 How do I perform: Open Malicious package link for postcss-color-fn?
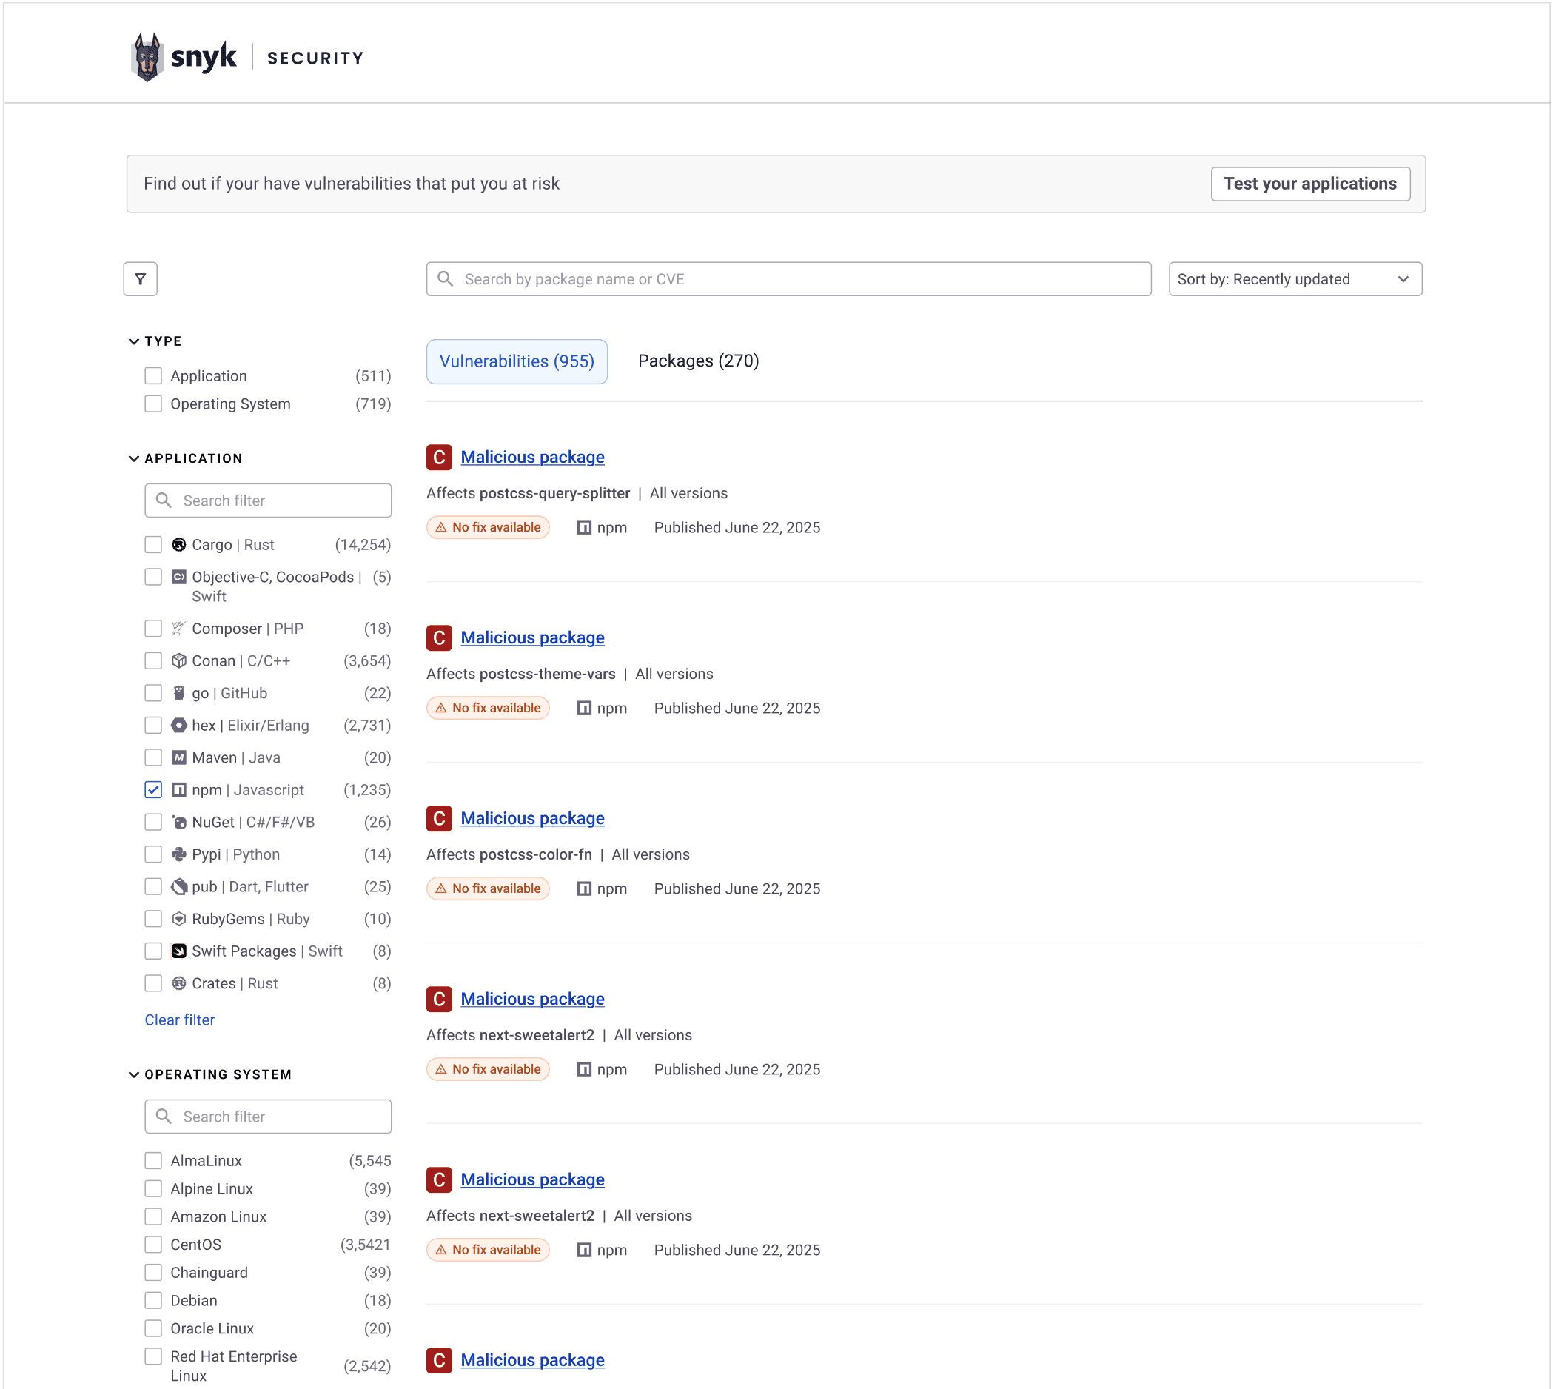[x=533, y=819]
